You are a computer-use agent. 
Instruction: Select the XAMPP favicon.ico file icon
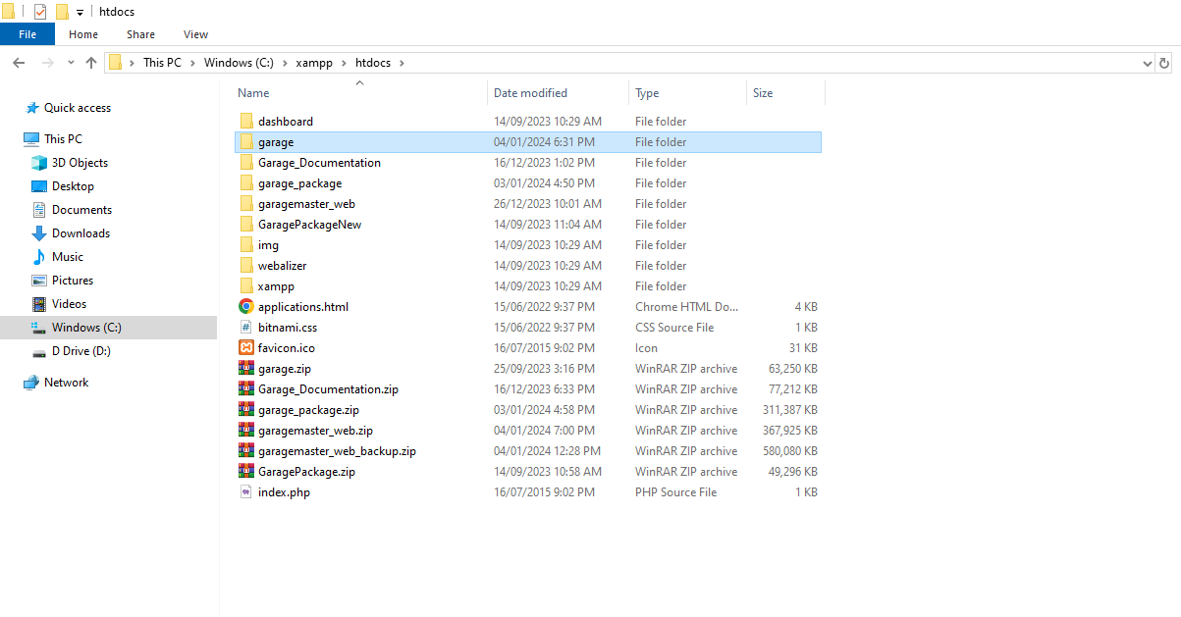click(246, 348)
